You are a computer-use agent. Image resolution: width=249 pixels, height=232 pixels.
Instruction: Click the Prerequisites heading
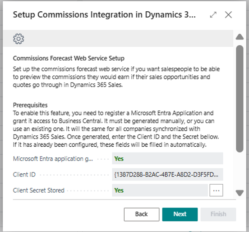pos(30,105)
